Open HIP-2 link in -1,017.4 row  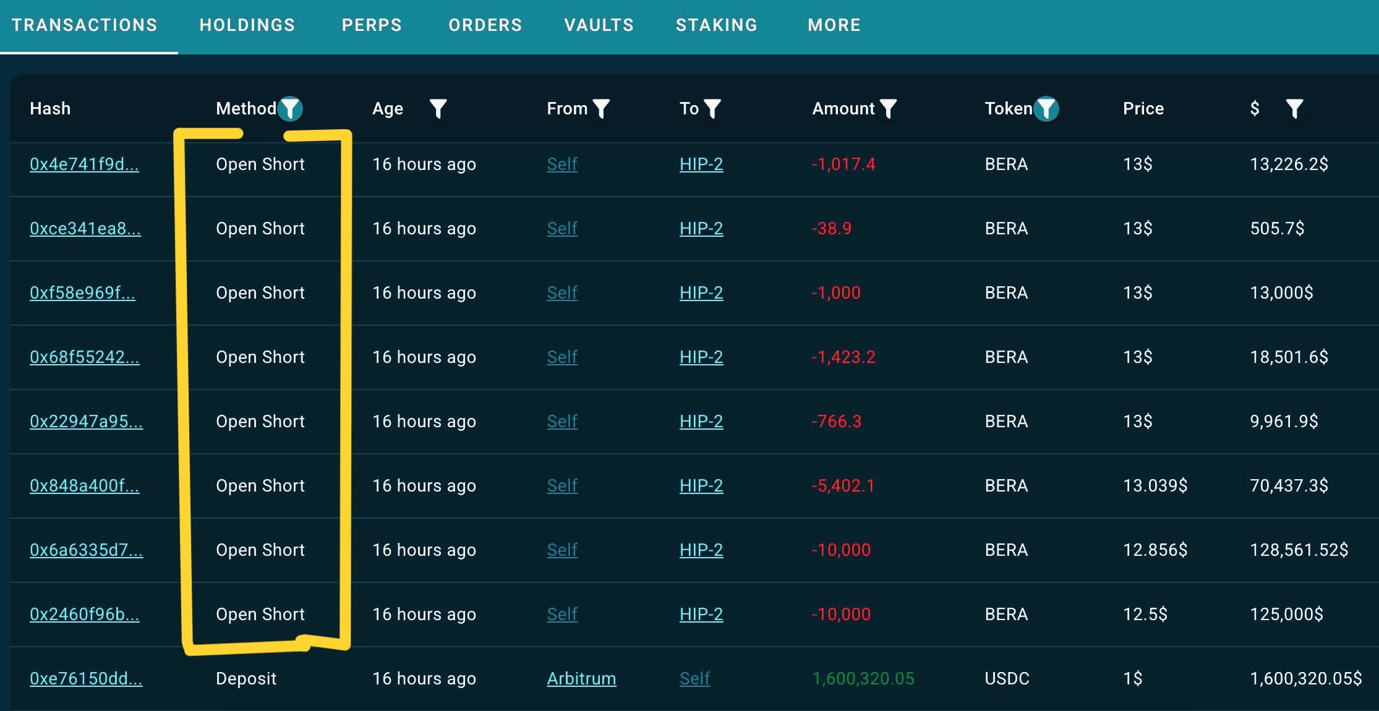tap(702, 164)
